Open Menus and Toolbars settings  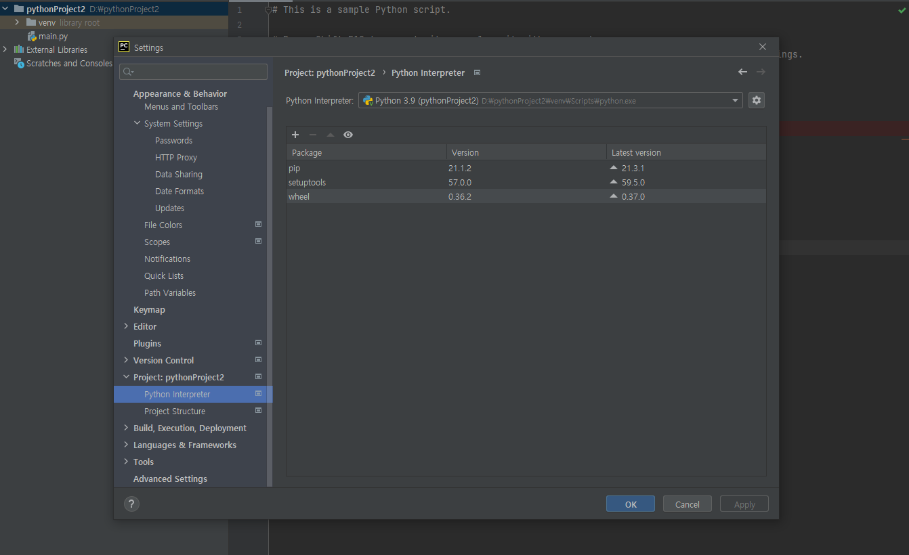pyautogui.click(x=181, y=107)
